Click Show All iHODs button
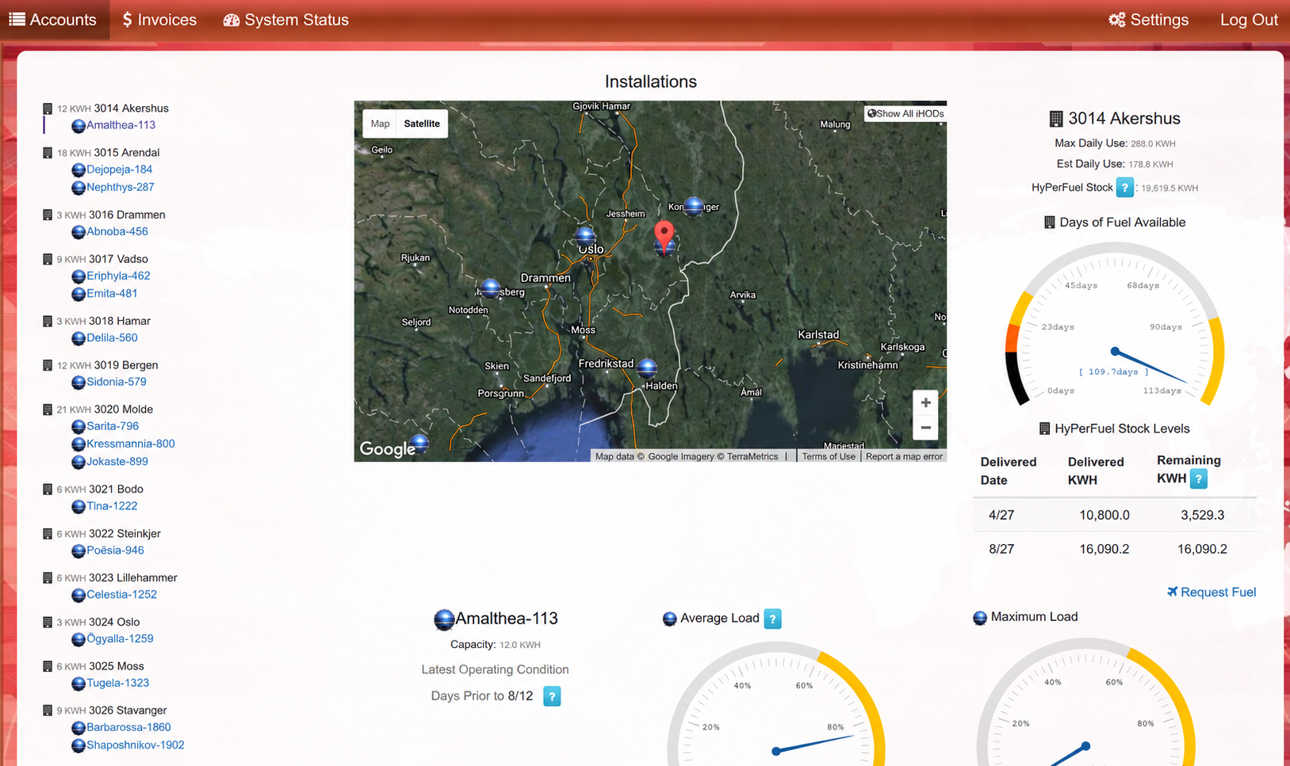 [x=905, y=113]
